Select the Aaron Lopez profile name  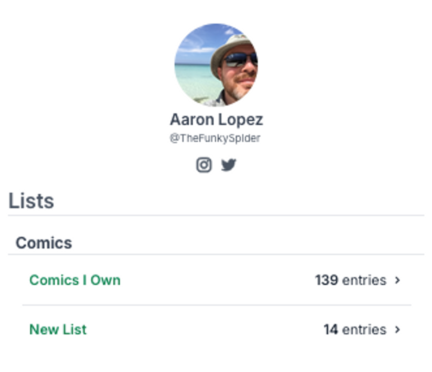[x=216, y=119]
